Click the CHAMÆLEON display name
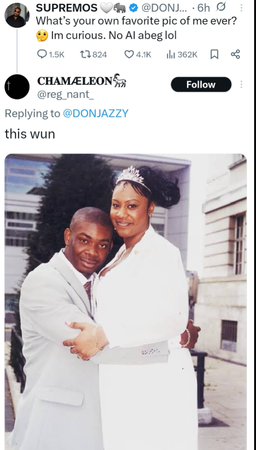 (x=75, y=81)
